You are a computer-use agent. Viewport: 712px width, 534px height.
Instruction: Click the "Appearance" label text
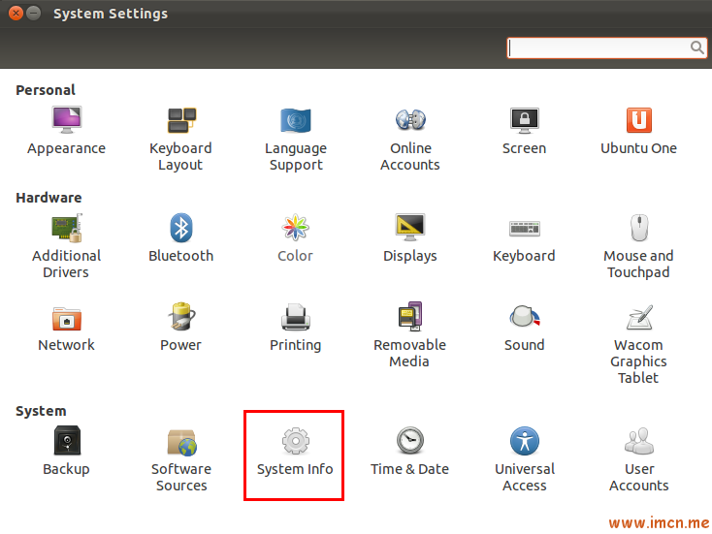pyautogui.click(x=66, y=149)
